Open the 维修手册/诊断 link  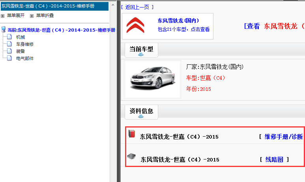[284, 137]
